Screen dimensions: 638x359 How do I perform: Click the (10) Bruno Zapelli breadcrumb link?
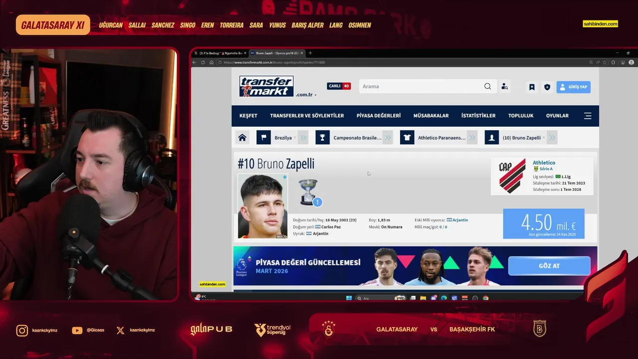521,138
